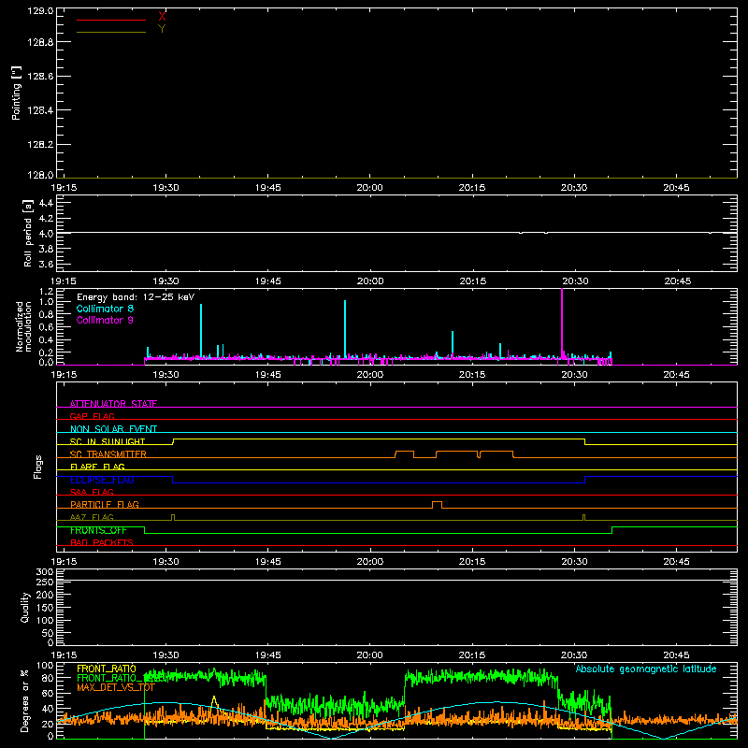
Task: Click the Quality axis title
Action: tap(25, 607)
